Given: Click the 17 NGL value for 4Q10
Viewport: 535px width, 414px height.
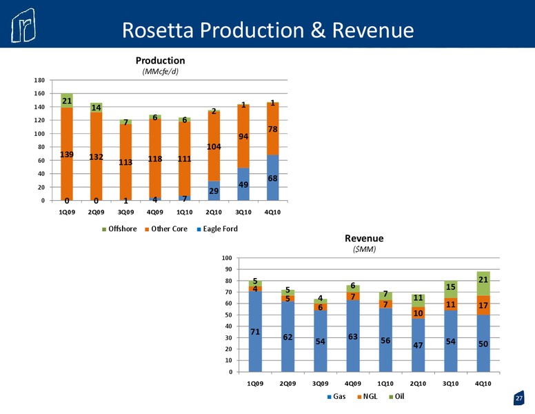Looking at the screenshot, I should point(483,306).
